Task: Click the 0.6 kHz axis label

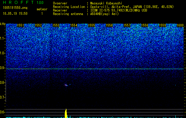Action: coord(2,112)
